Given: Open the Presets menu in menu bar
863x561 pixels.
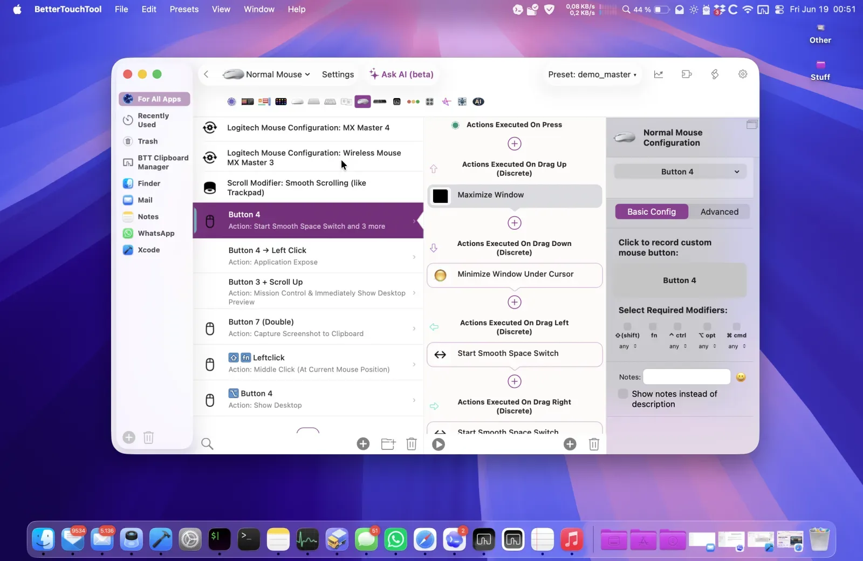Looking at the screenshot, I should (x=184, y=9).
